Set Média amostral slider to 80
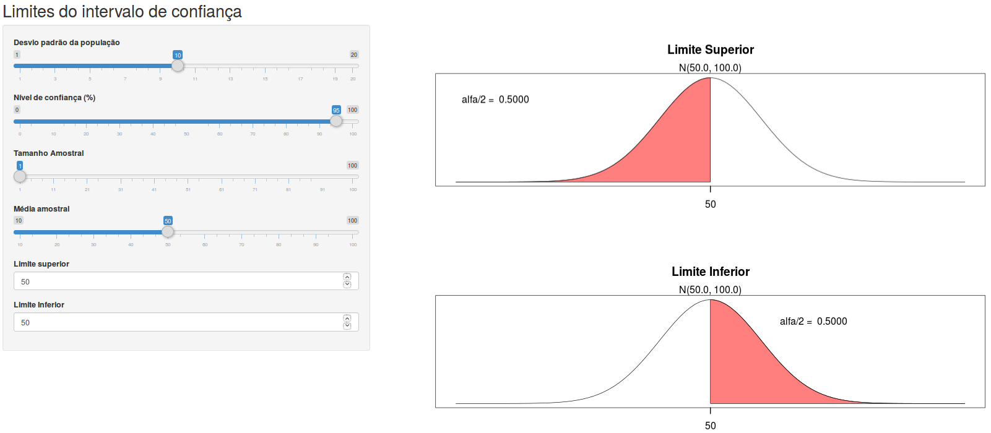991x433 pixels. pos(279,232)
